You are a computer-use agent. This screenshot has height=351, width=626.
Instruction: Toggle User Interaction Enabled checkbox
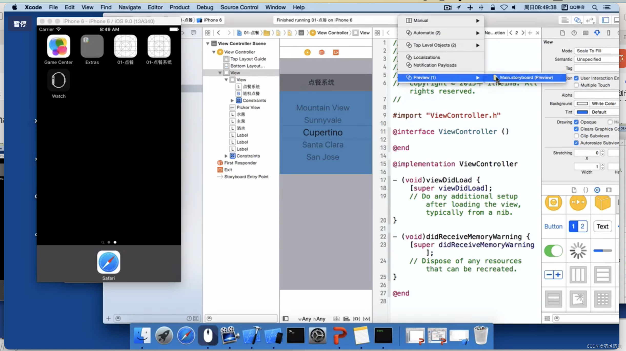(576, 78)
